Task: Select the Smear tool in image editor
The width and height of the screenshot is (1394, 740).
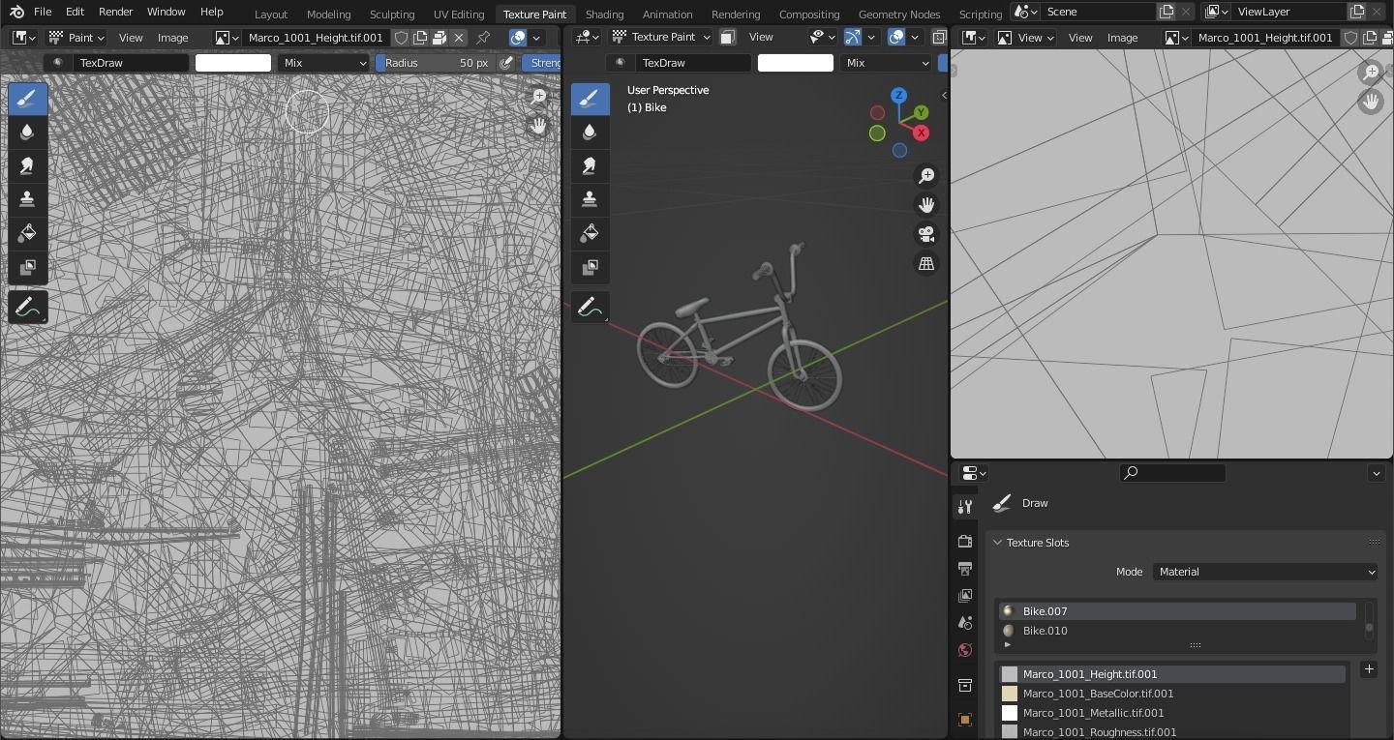Action: point(27,165)
